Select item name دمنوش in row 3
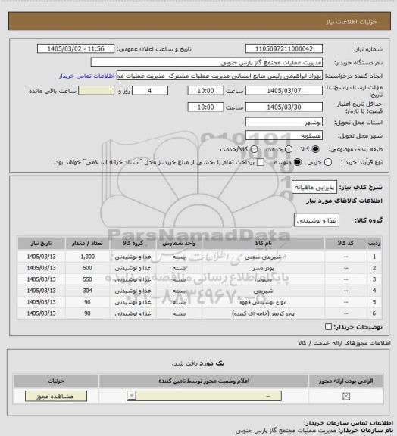The height and width of the screenshot is (436, 397). pyautogui.click(x=263, y=279)
